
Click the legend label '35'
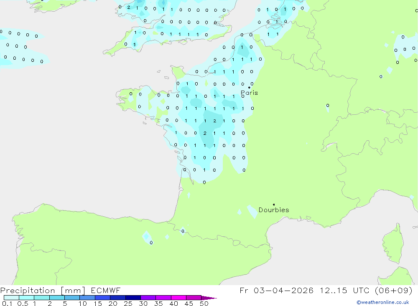click(x=158, y=303)
